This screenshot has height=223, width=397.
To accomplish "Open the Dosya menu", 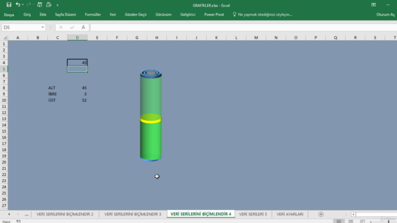I will 9,15.
